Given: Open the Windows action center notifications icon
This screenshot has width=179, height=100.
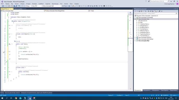Looking at the screenshot, I should pyautogui.click(x=176, y=98).
